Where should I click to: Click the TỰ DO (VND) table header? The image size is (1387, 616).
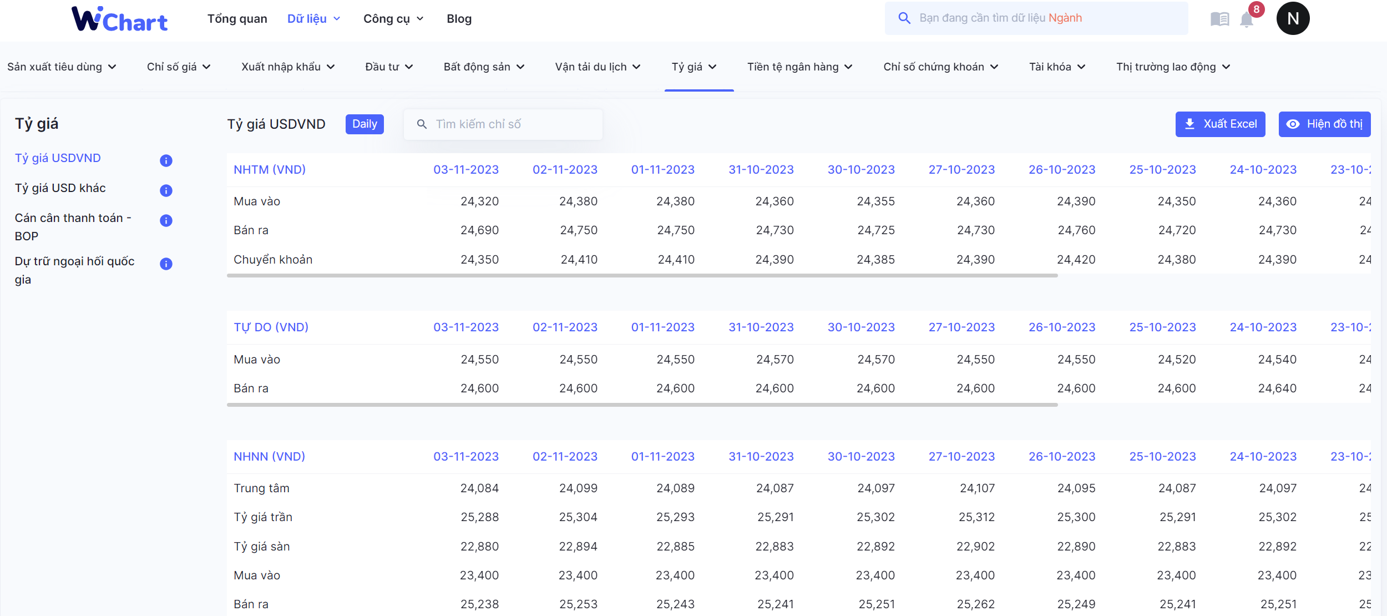[x=271, y=327]
